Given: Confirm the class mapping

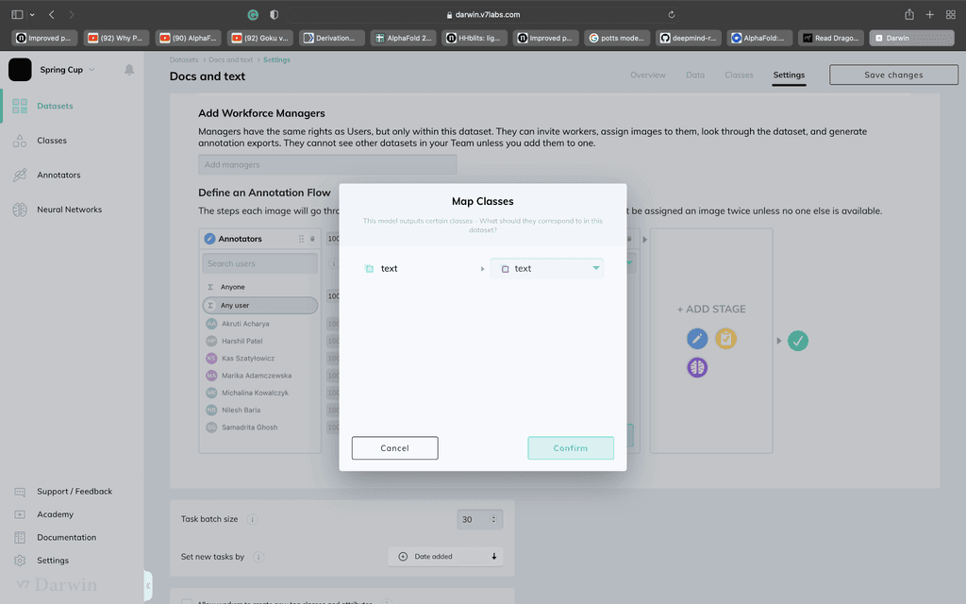Looking at the screenshot, I should click(570, 447).
